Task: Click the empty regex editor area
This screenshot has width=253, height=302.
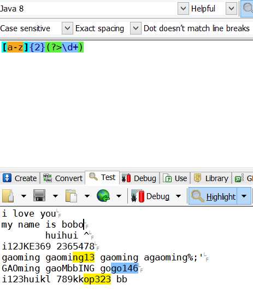Action: tap(126, 110)
